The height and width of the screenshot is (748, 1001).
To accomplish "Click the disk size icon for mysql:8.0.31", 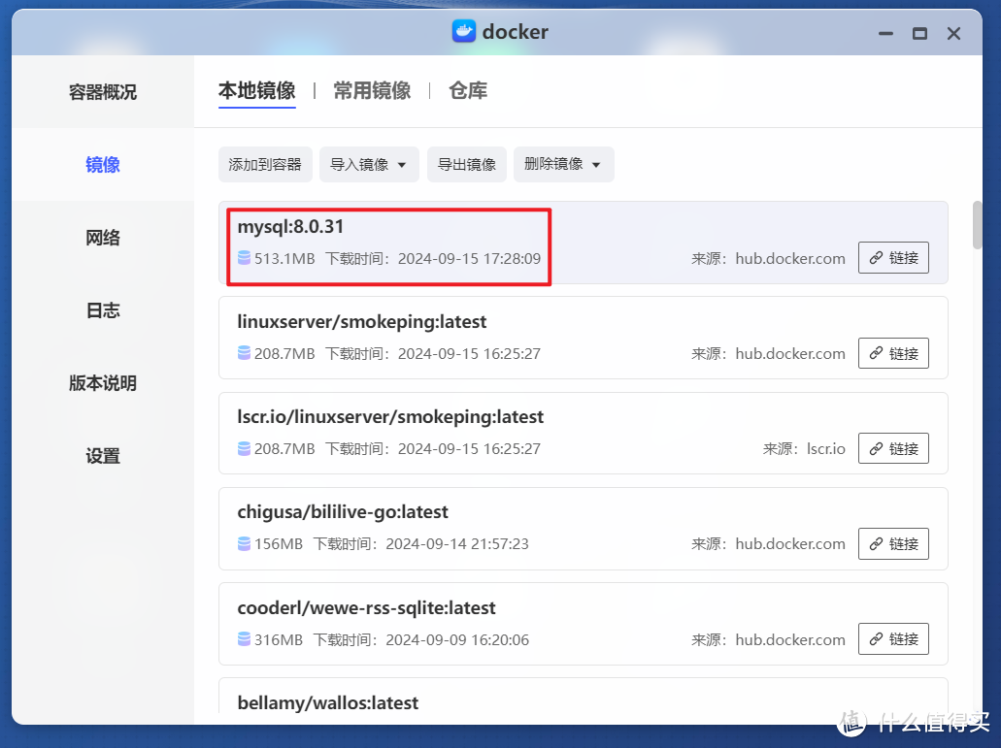I will tap(244, 258).
